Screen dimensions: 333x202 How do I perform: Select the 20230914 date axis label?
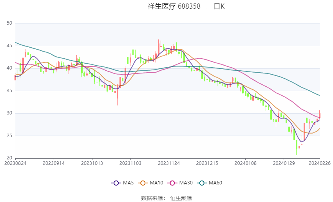tap(54, 163)
